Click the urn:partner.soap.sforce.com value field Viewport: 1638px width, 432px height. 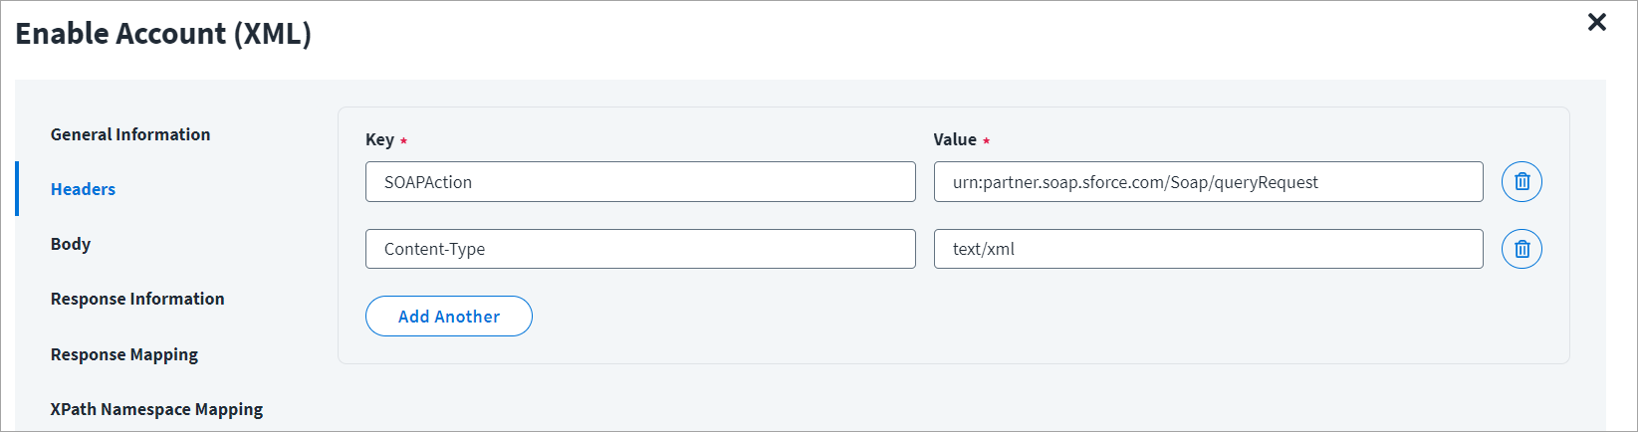pyautogui.click(x=1208, y=182)
